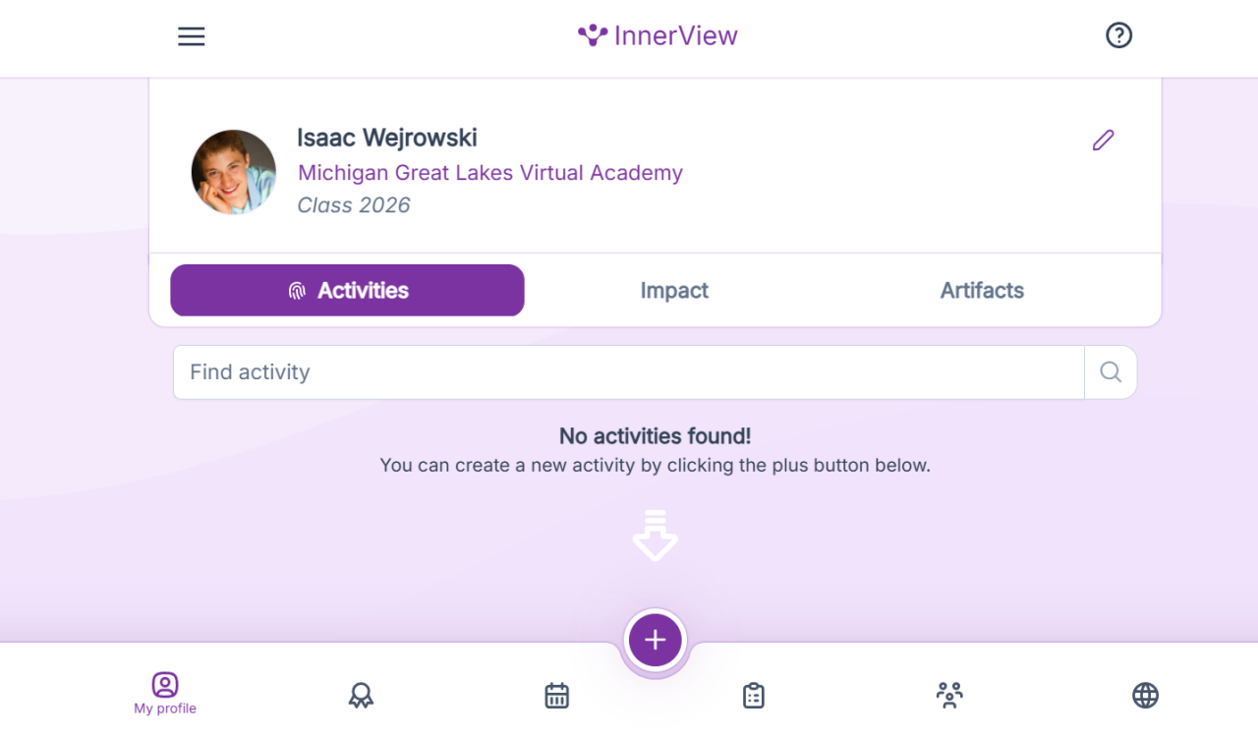Screen dimensions: 1258x734
Task: Click the InnerView logo
Action: tap(658, 36)
